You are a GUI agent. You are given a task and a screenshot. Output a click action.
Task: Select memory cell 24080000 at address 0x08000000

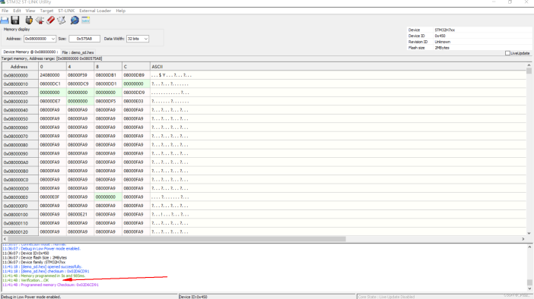(52, 75)
